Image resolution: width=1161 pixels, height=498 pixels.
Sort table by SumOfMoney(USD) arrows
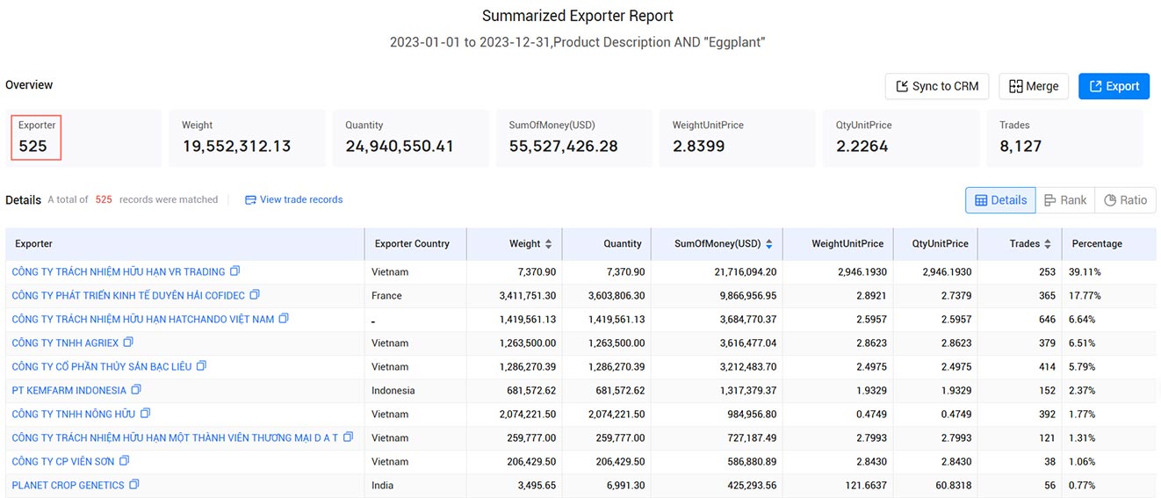pos(769,244)
